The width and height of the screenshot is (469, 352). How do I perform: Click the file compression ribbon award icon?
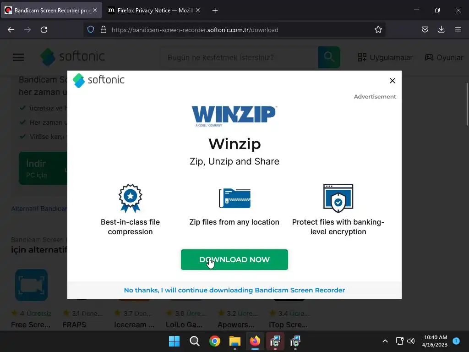(x=130, y=198)
